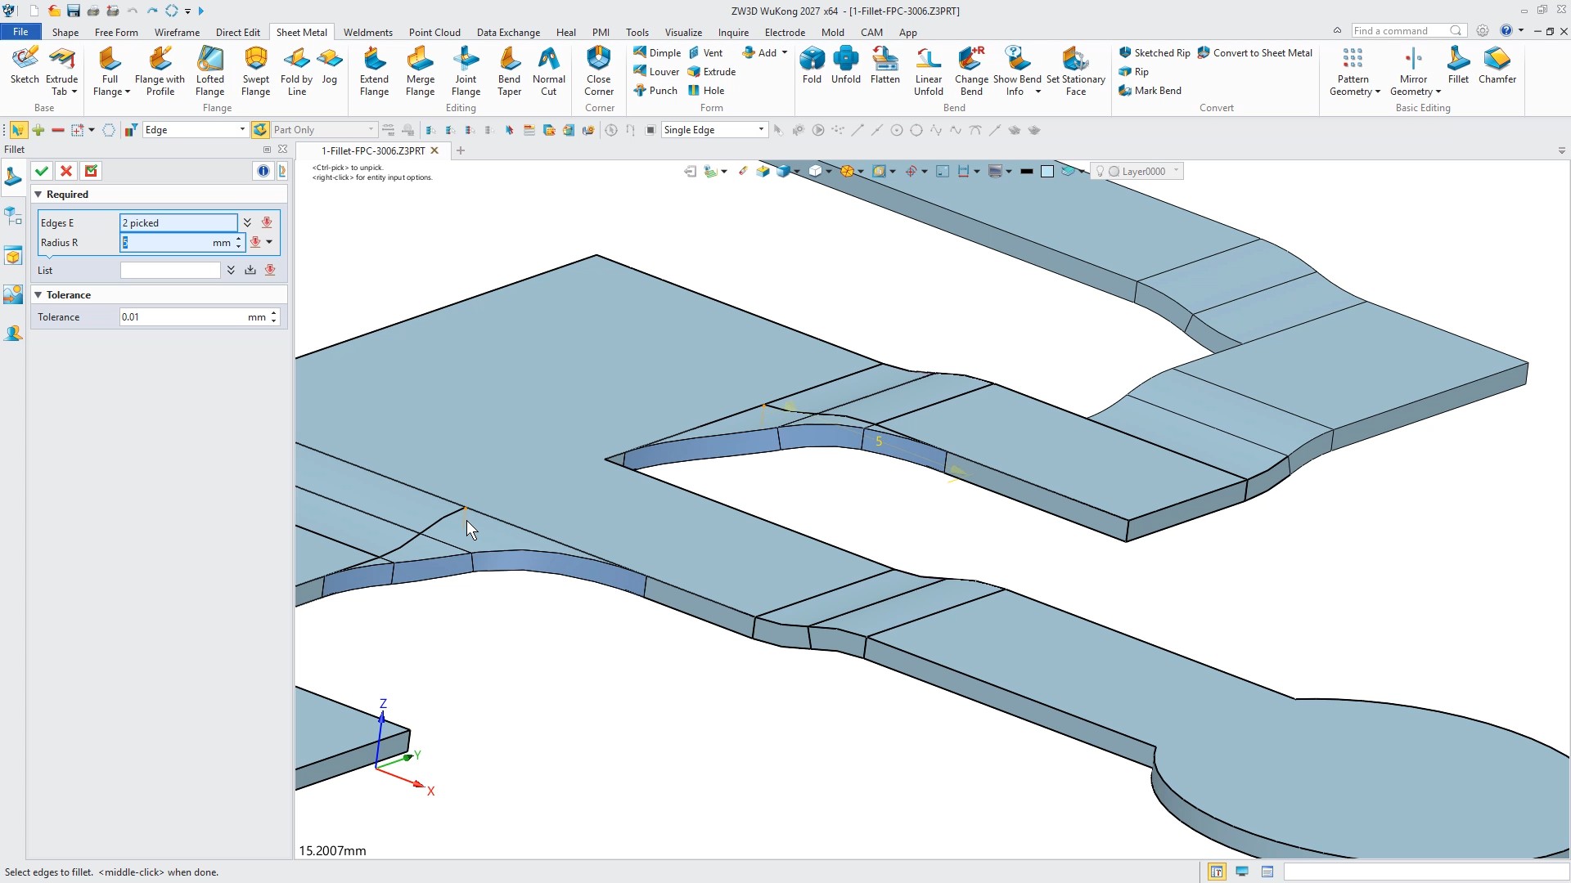Select the Full Flange tool
The height and width of the screenshot is (883, 1571).
pyautogui.click(x=110, y=71)
